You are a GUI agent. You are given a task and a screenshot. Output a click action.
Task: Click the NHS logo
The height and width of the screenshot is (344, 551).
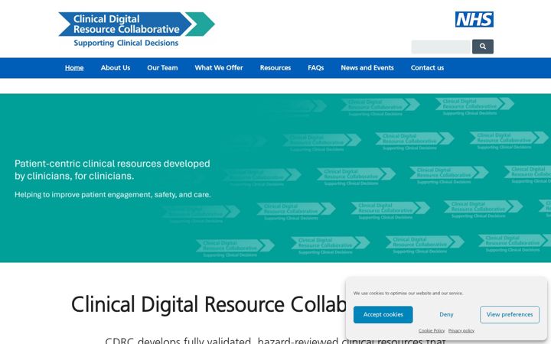click(x=474, y=19)
